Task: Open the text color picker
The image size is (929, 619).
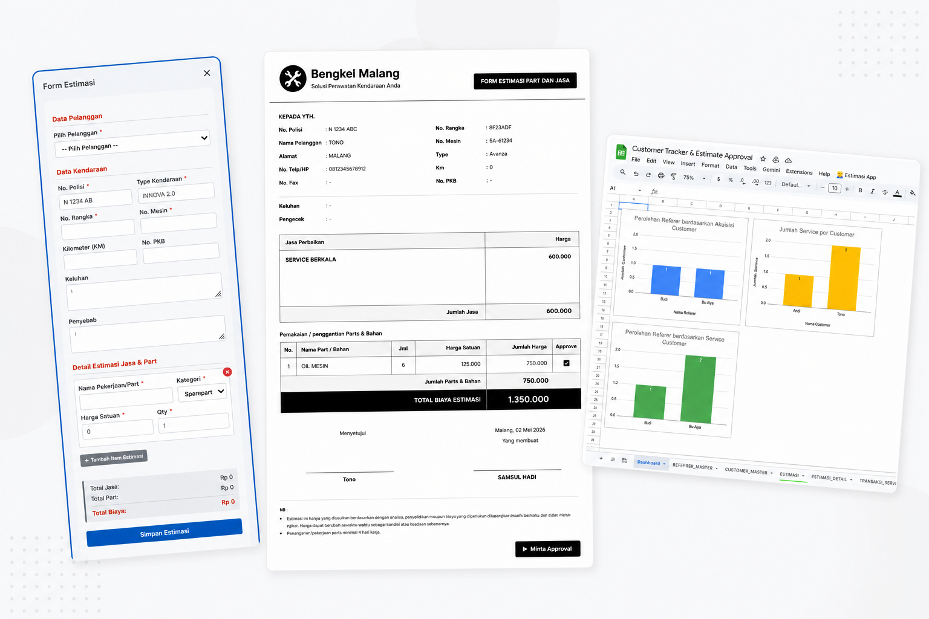Action: (898, 193)
